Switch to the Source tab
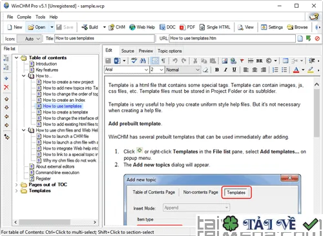This screenshot has width=323, height=236. pos(127,51)
